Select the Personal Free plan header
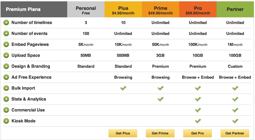 point(86,10)
